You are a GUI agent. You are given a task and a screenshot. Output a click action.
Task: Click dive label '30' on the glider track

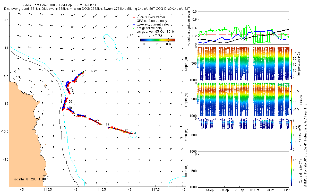pyautogui.click(x=70, y=102)
